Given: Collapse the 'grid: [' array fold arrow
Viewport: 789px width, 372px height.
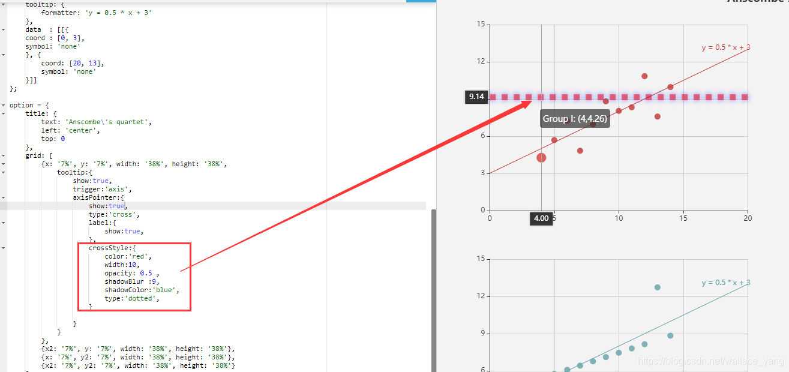Looking at the screenshot, I should (4, 155).
